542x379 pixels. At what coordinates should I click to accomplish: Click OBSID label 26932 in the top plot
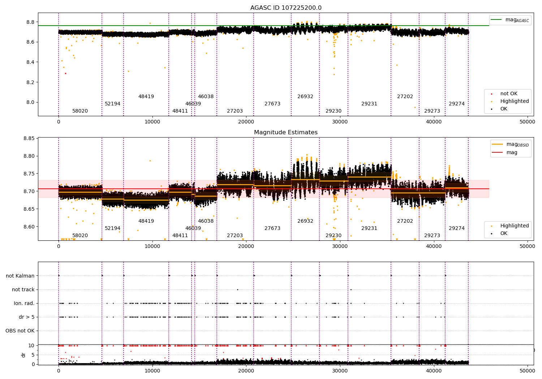[x=305, y=97]
